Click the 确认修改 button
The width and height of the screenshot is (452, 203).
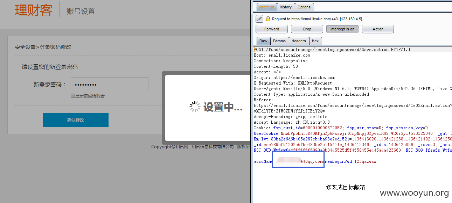click(76, 120)
